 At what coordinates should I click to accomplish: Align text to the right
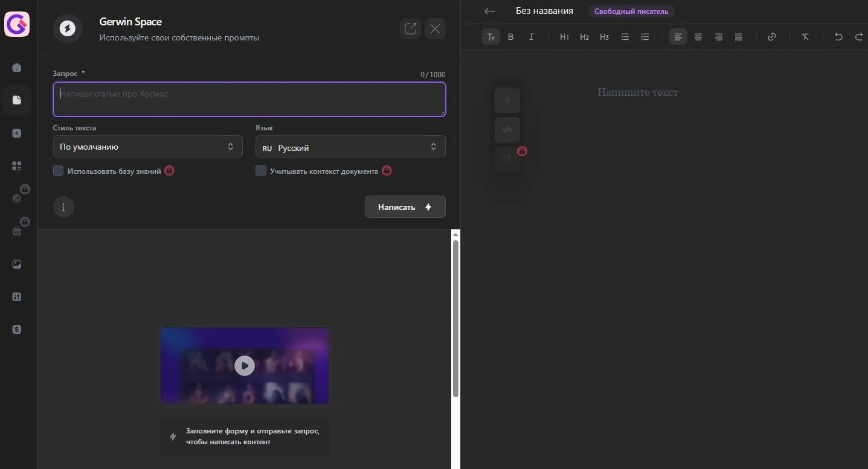(x=719, y=37)
